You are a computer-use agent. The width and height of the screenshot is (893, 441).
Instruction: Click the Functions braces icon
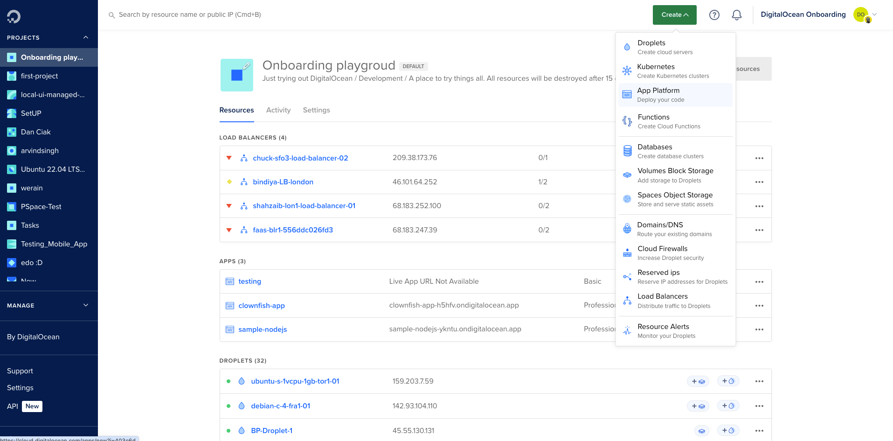627,121
